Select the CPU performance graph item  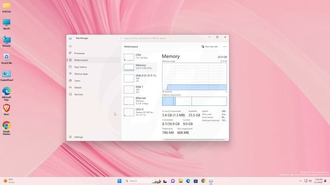point(140,57)
